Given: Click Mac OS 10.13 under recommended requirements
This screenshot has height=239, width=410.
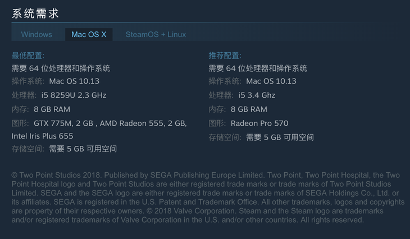Looking at the screenshot, I should click(271, 81).
